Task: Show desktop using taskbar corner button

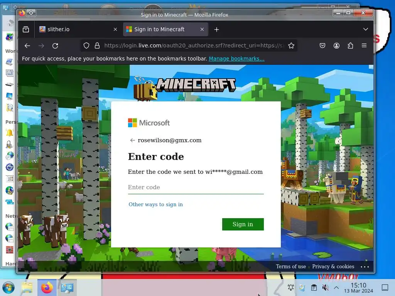Action: click(x=385, y=288)
